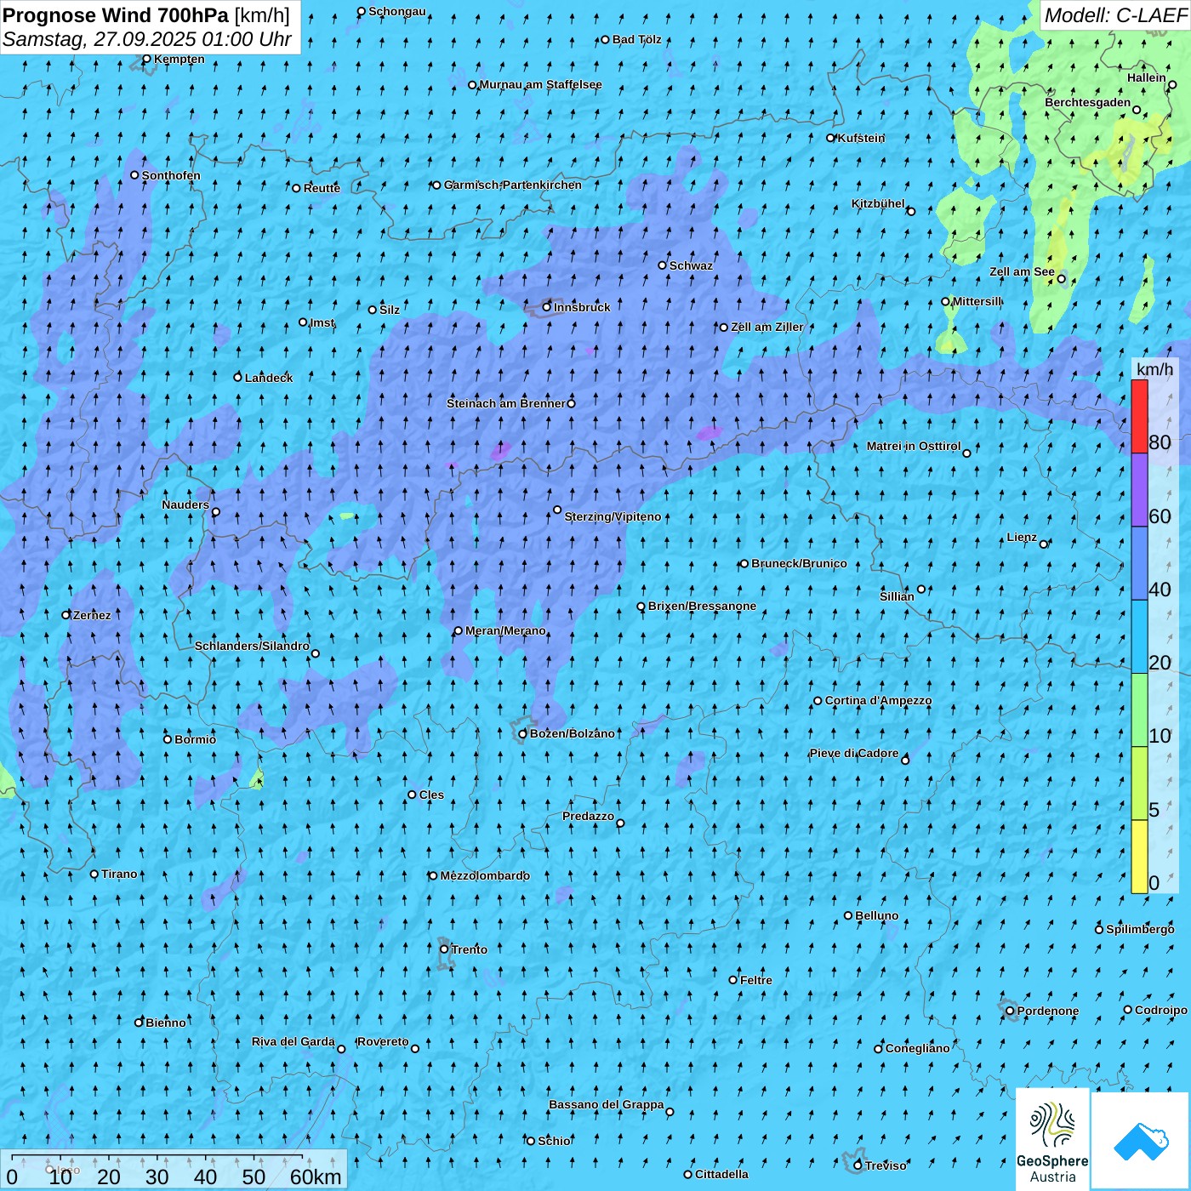
Task: Click the red segment of the km/h legend
Action: [1139, 416]
